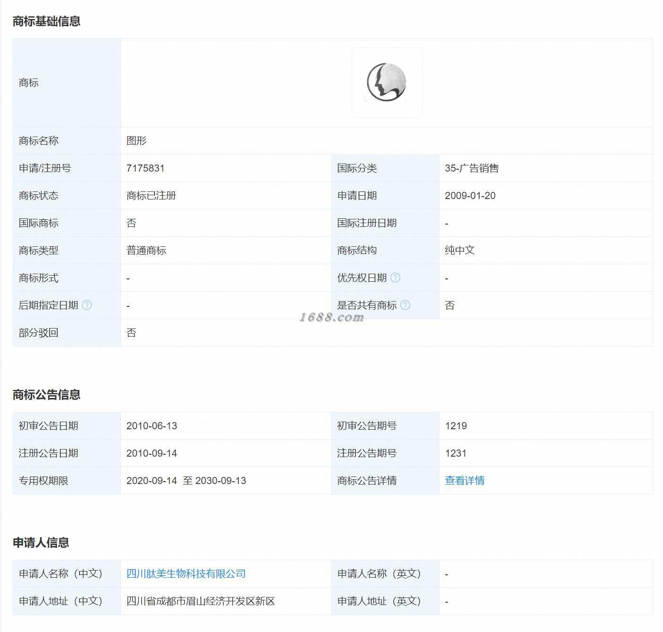
Task: Click the 商标公告详情 label cell
Action: (x=385, y=481)
